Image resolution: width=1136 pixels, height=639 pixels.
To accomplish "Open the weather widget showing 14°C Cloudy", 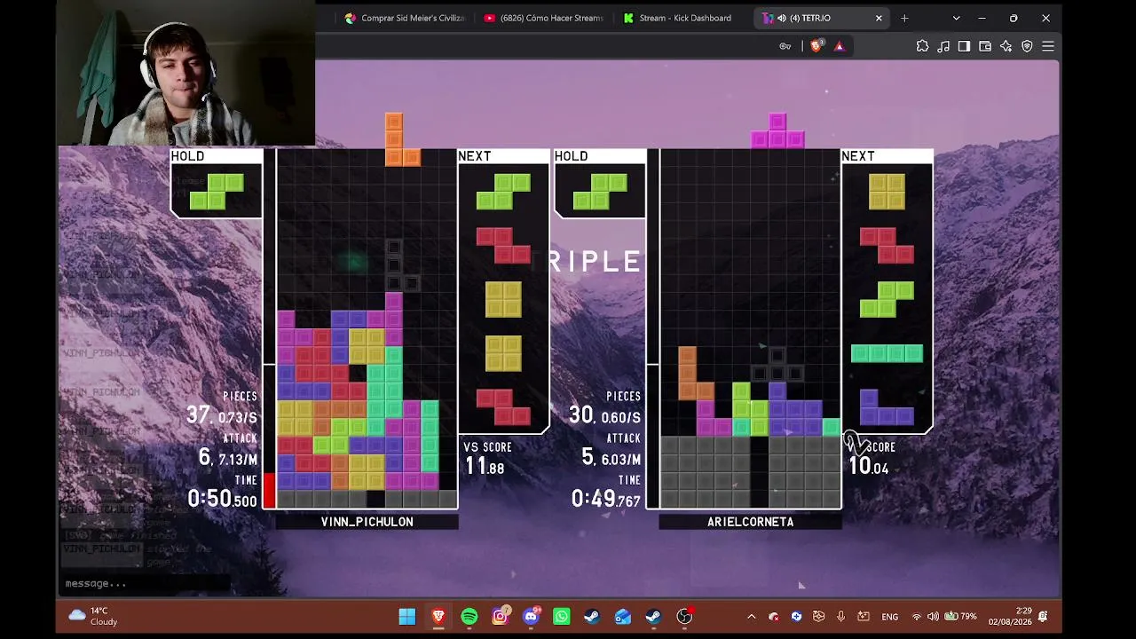I will (92, 616).
